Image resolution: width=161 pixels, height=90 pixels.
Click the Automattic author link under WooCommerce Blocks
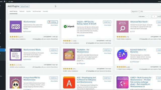coord(28,59)
